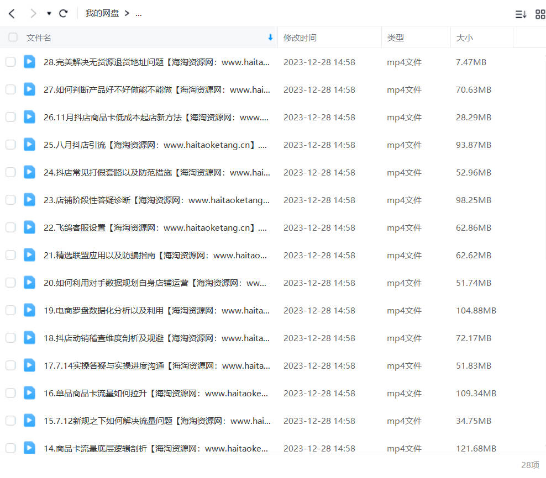
Task: Toggle the blue sort direction arrow
Action: 270,37
